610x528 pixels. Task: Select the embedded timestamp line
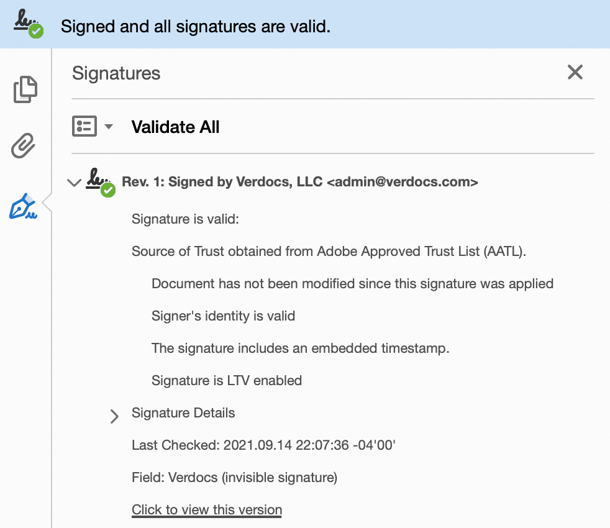300,348
